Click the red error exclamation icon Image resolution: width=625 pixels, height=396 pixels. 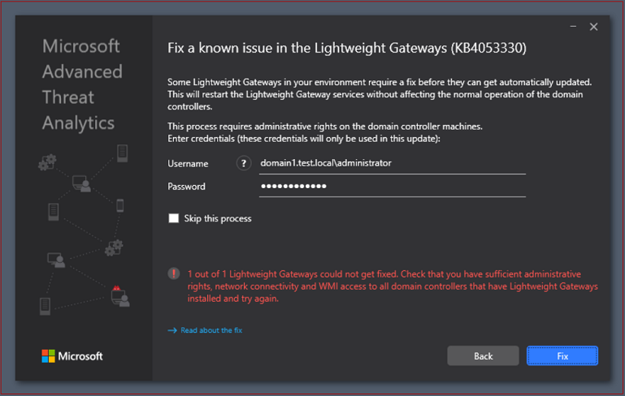point(173,273)
